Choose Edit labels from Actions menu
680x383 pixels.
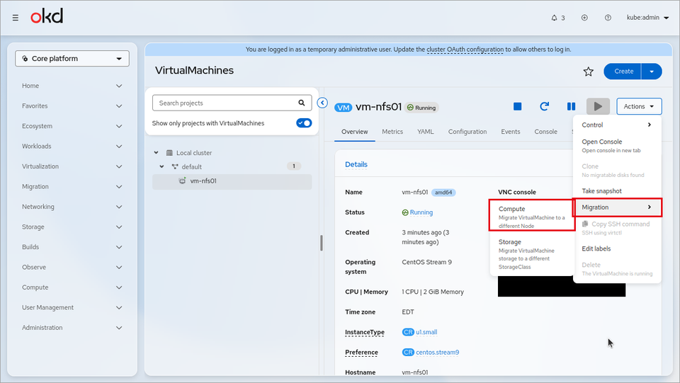pyautogui.click(x=617, y=248)
